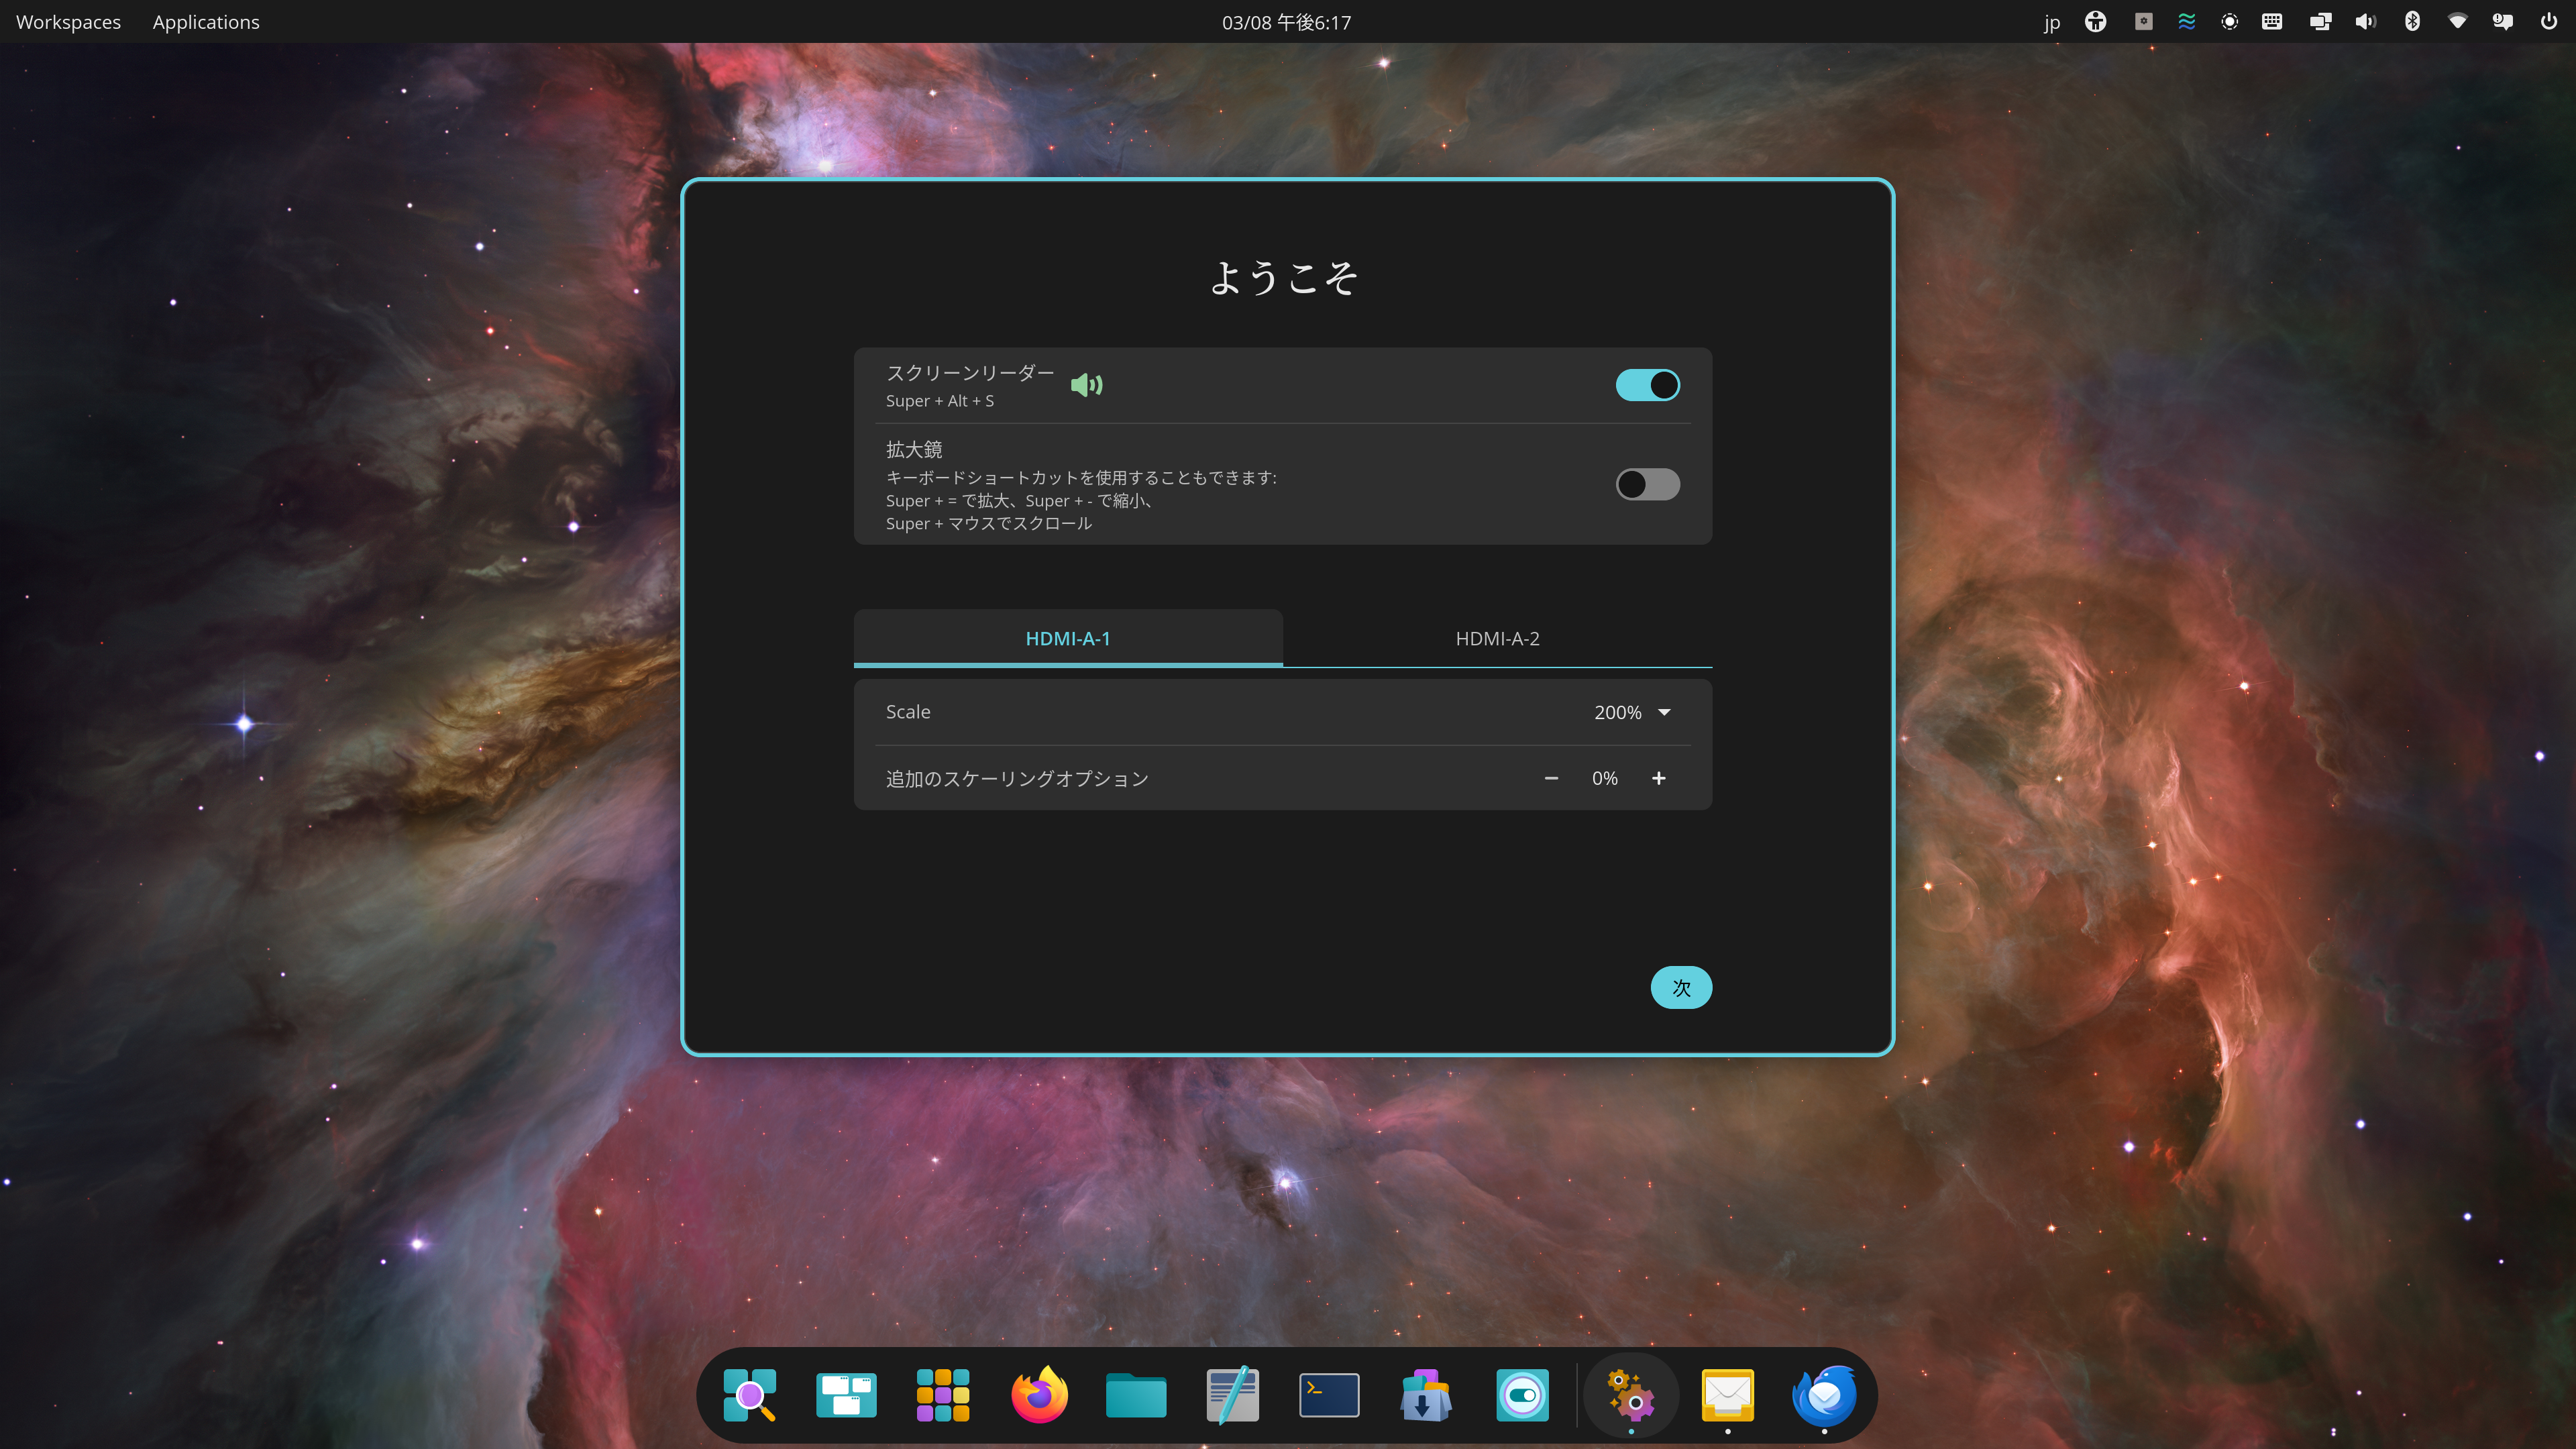The height and width of the screenshot is (1449, 2576).
Task: Increase additional scaling with plus button
Action: pos(1658,778)
